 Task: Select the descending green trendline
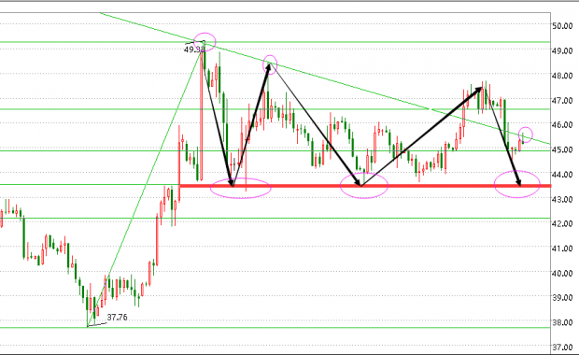325,78
